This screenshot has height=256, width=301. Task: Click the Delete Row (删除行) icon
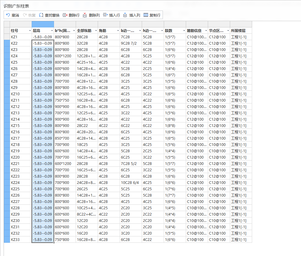65,15
